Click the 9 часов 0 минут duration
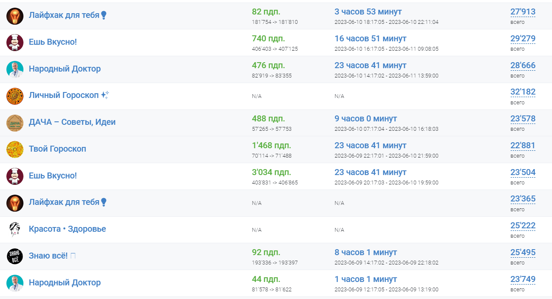 (365, 119)
